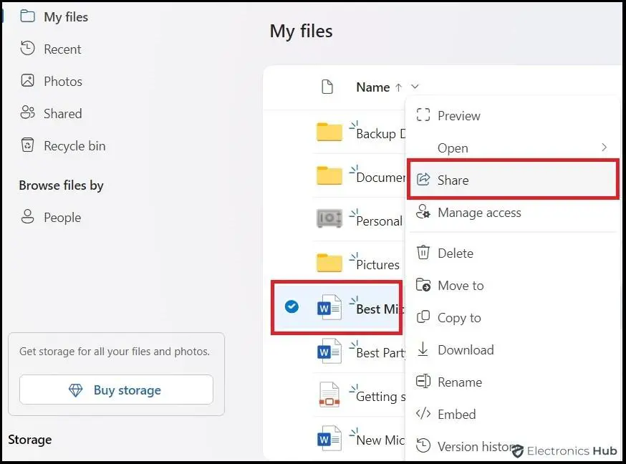Click the Version history clock icon
This screenshot has width=626, height=464.
423,446
